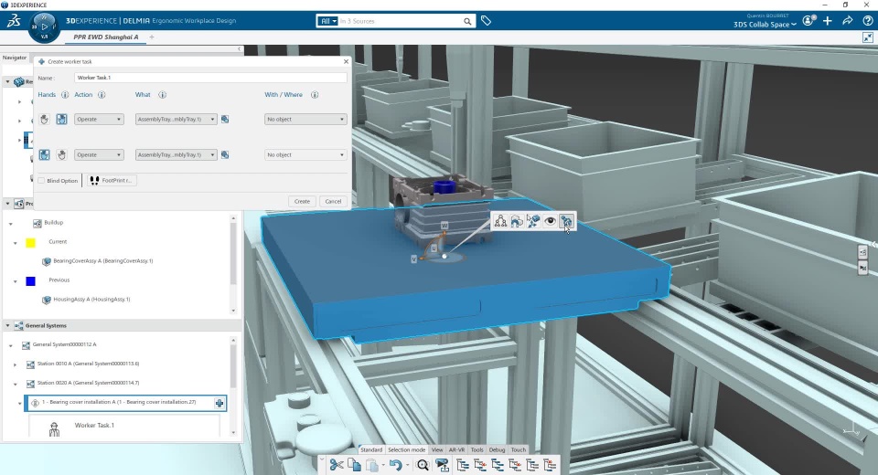This screenshot has height=475, width=878.
Task: Click the help question mark icon
Action: (x=867, y=21)
